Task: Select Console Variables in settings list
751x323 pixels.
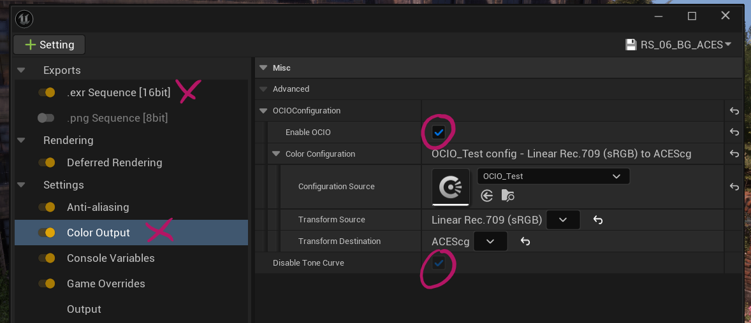Action: click(x=110, y=258)
